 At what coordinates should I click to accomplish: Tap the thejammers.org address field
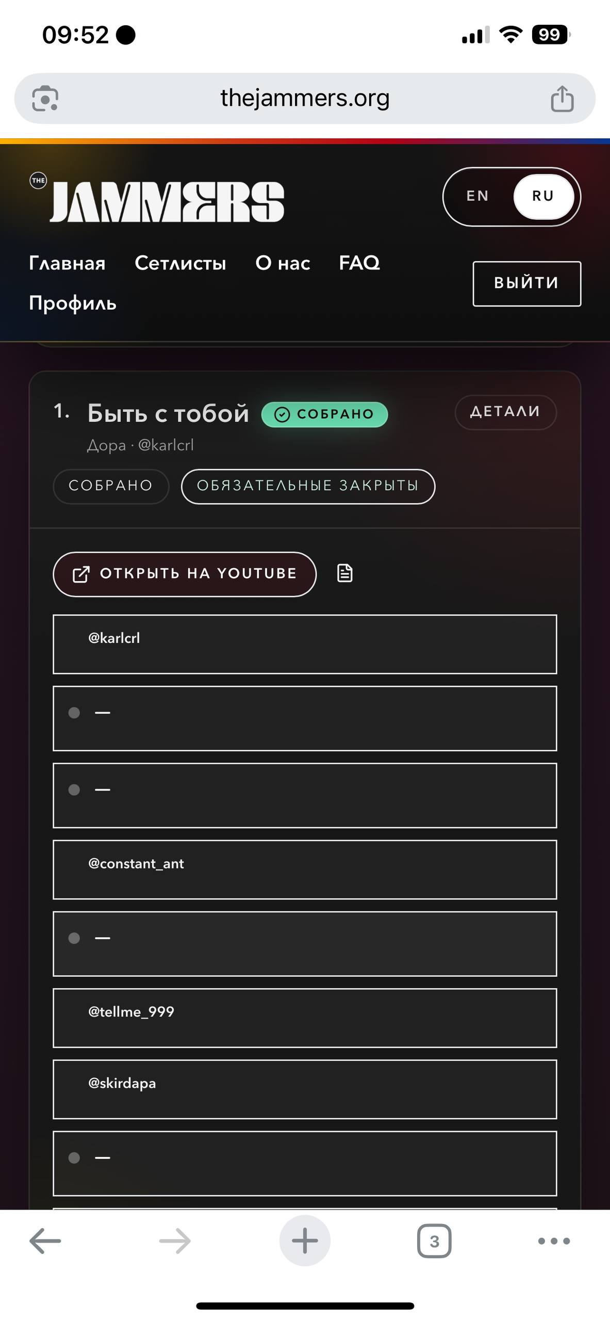(305, 99)
